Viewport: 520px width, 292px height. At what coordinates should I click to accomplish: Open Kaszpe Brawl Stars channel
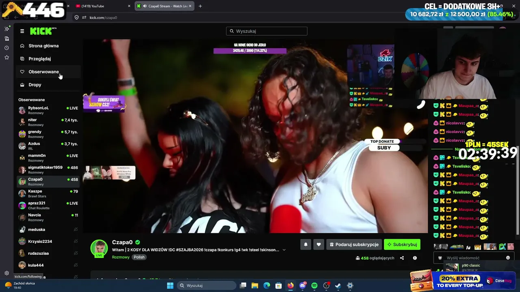click(48, 193)
